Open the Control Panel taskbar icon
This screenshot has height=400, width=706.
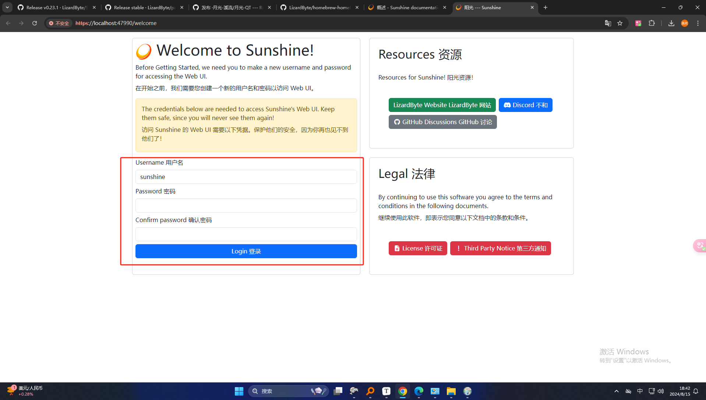coord(435,391)
